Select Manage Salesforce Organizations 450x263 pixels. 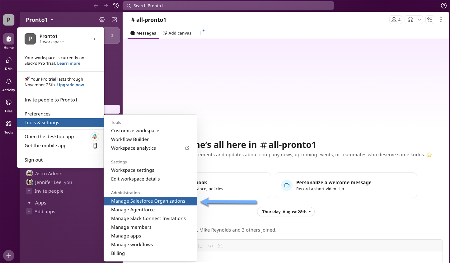(x=148, y=201)
